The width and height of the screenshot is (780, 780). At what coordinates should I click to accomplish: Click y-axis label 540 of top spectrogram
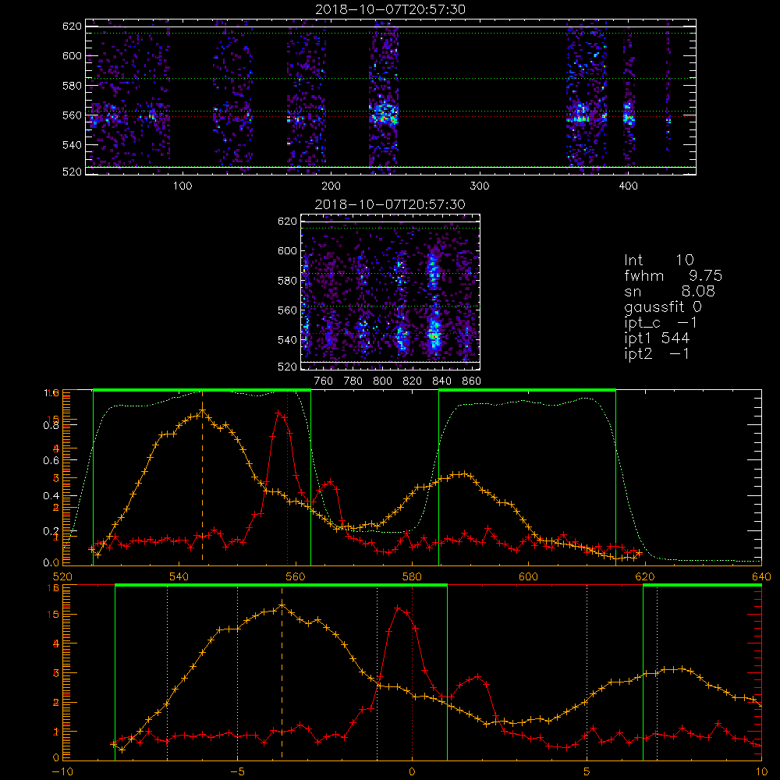point(72,145)
